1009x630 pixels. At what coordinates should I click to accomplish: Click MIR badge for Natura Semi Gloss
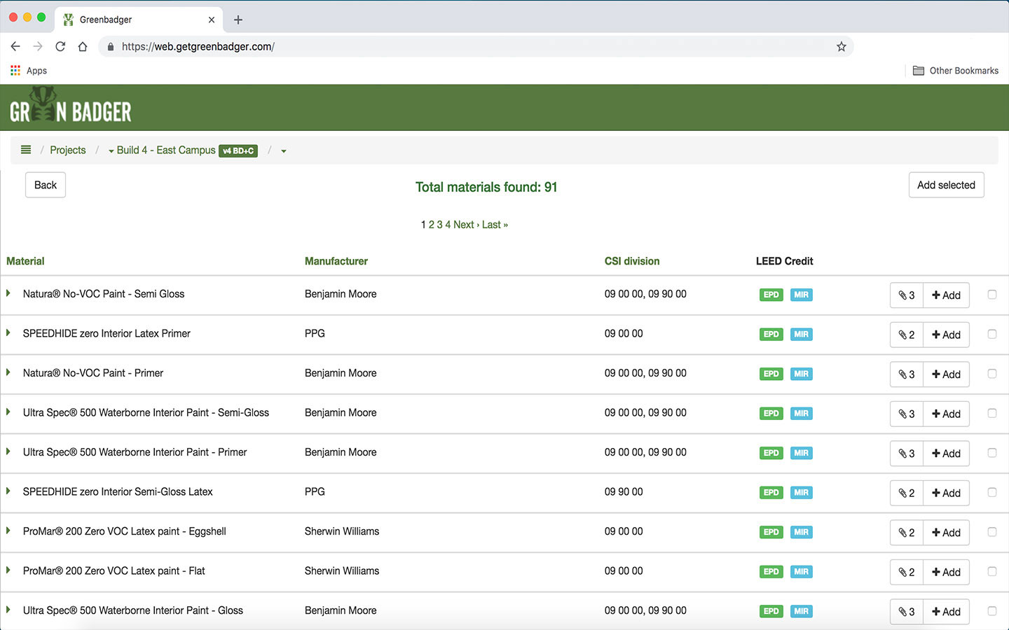pyautogui.click(x=801, y=295)
